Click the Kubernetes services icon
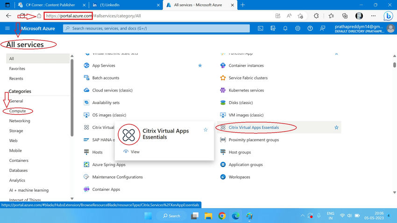The width and height of the screenshot is (397, 223). (223, 90)
